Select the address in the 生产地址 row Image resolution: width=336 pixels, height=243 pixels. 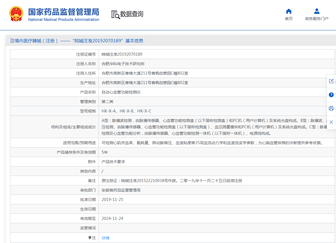145,83
